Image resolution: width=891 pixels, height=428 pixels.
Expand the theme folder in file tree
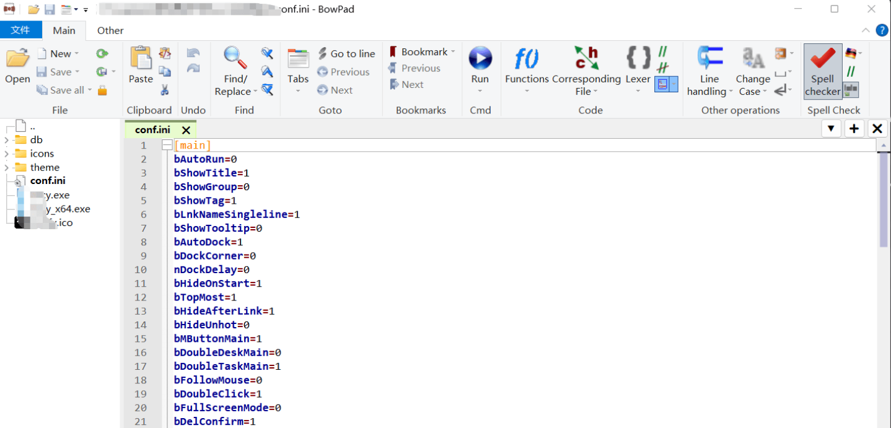6,167
